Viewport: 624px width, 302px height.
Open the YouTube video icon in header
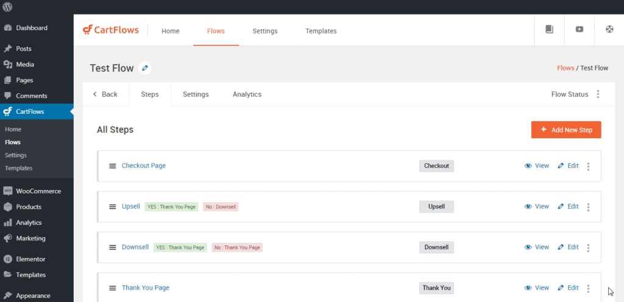click(580, 29)
